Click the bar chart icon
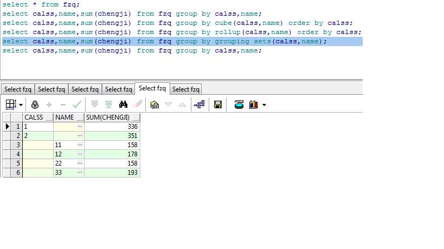Viewport: 444px width, 249px height. coord(253,104)
